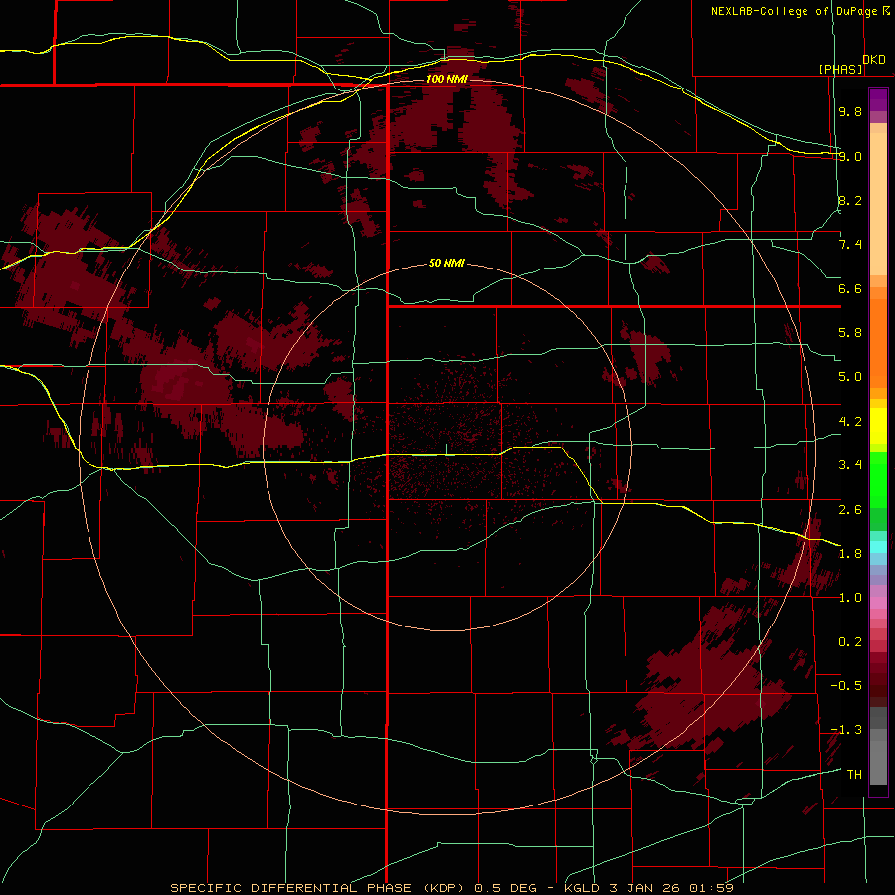The image size is (895, 895).
Task: Click the 1.0 value on the color scale
Action: (850, 598)
